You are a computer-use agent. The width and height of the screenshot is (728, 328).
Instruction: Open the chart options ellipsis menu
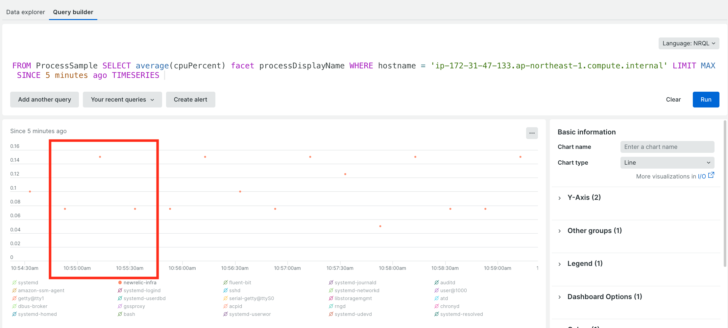pos(532,133)
